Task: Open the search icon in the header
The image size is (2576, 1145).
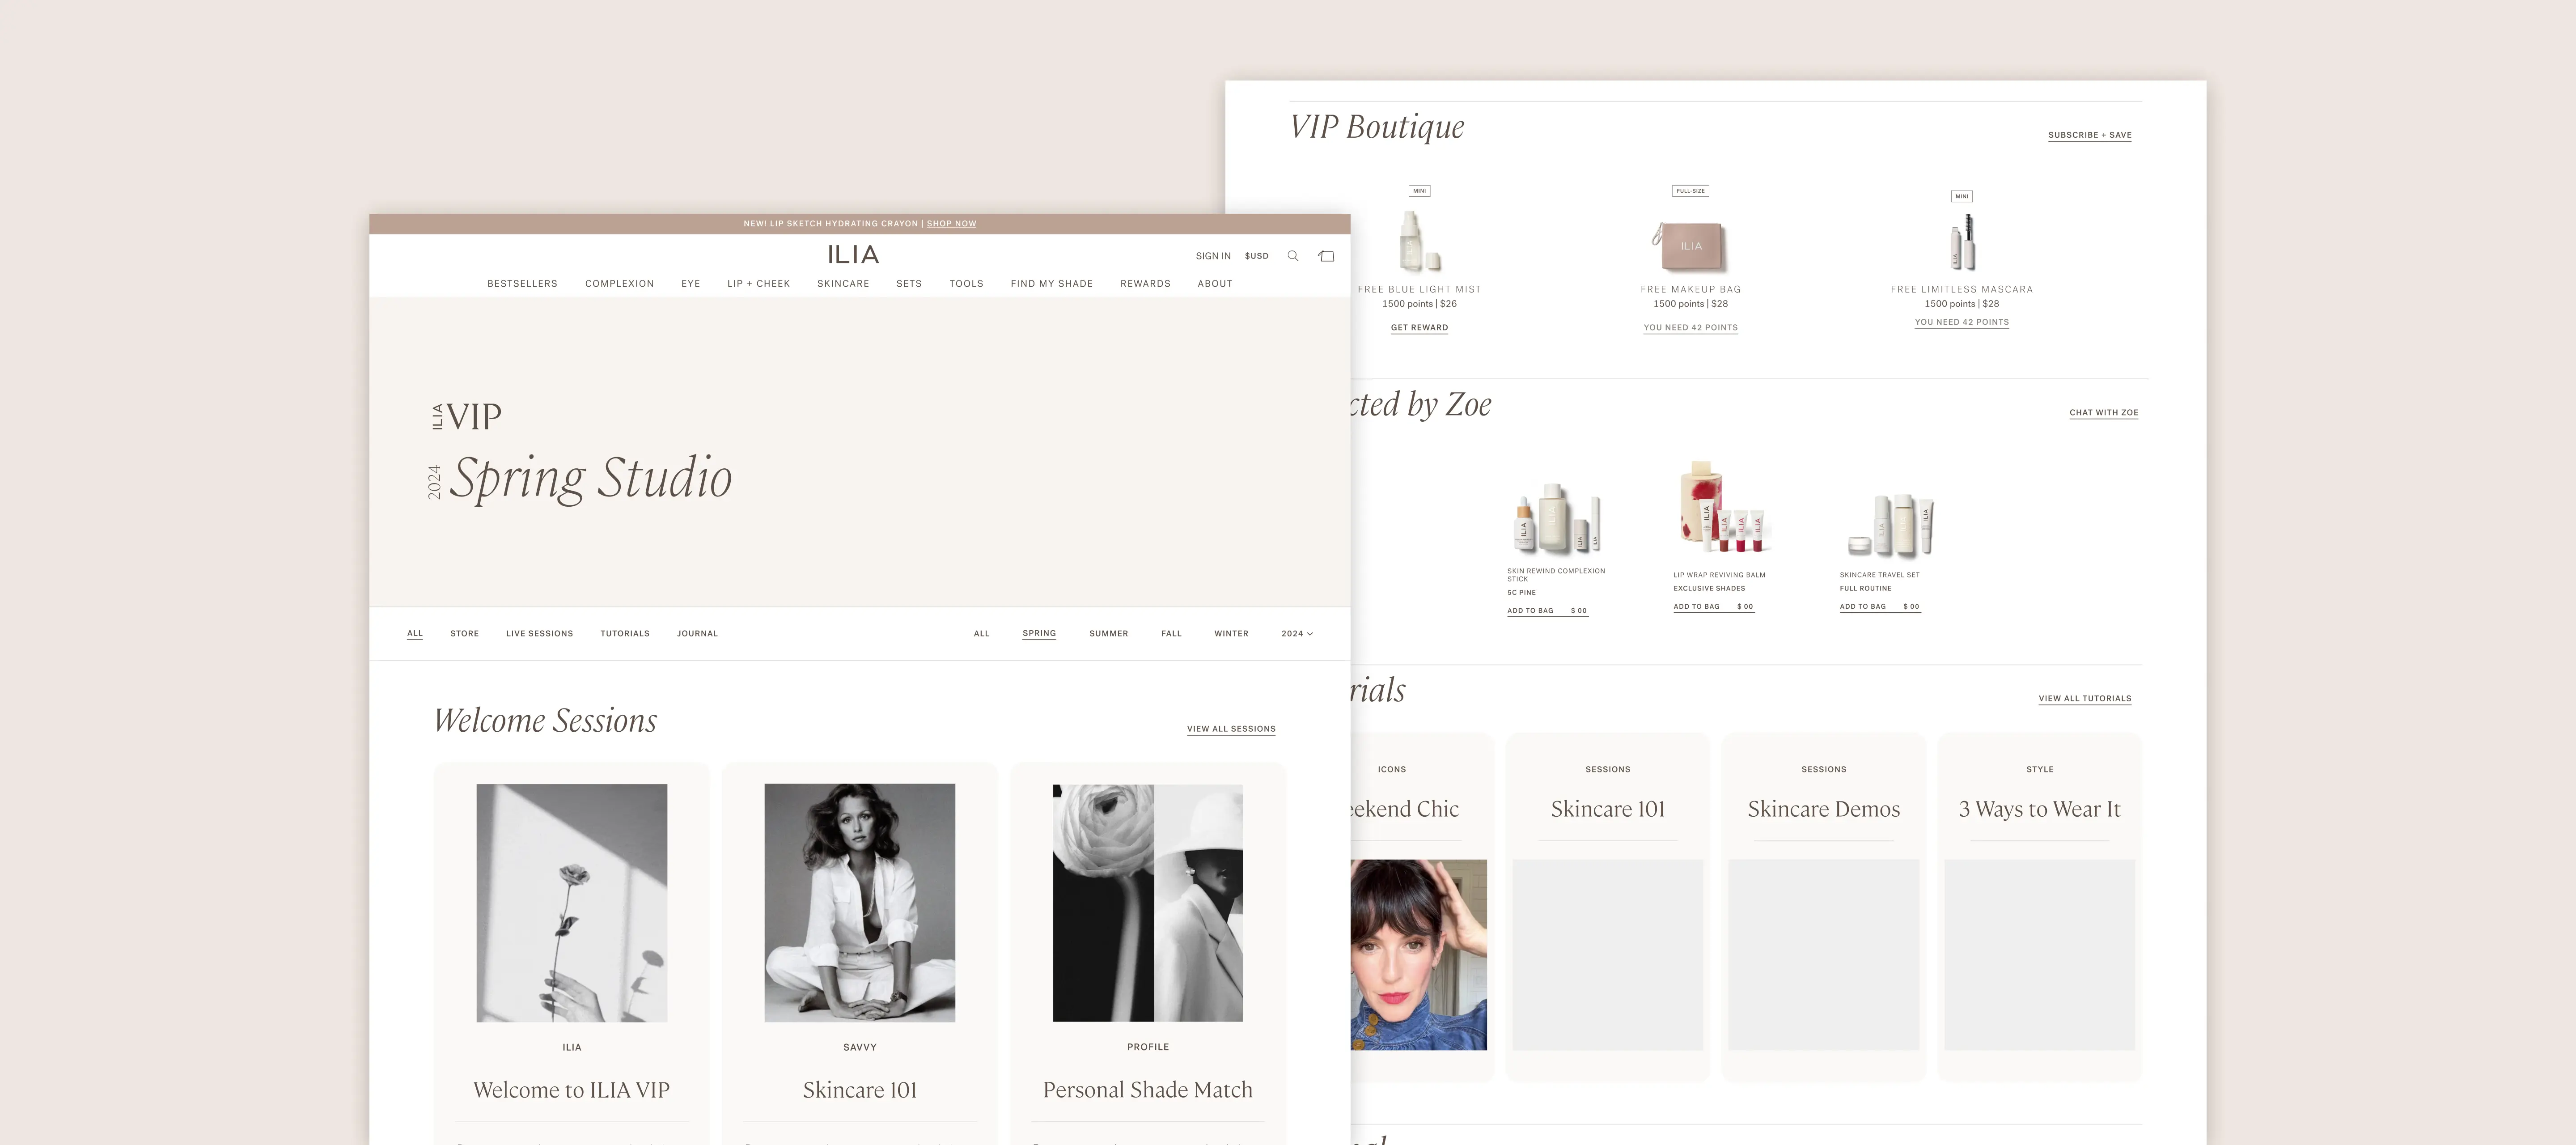Action: (x=1293, y=256)
